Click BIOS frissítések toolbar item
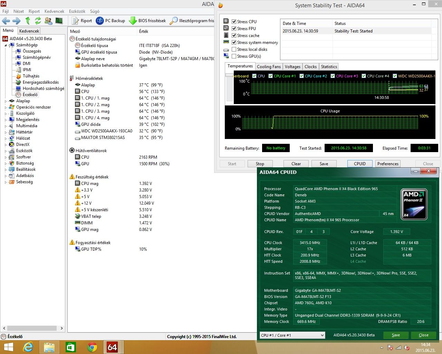Viewport: 442px width, 354px height. tap(147, 21)
